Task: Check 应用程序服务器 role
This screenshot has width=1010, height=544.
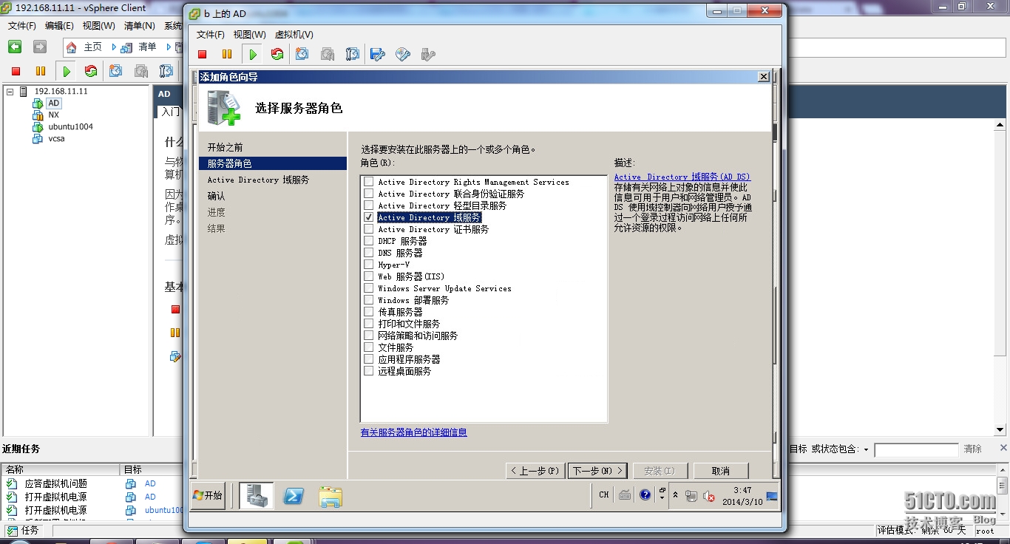Action: tap(368, 359)
